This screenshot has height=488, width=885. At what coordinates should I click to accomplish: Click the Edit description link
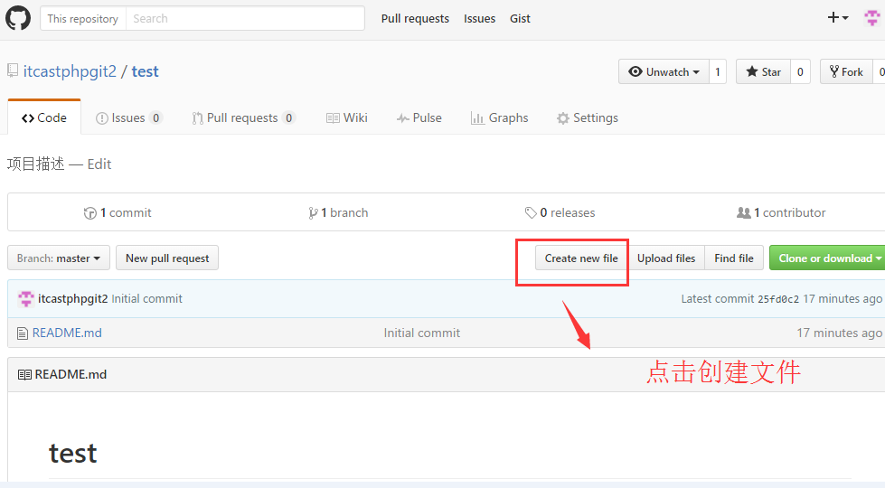(x=99, y=164)
